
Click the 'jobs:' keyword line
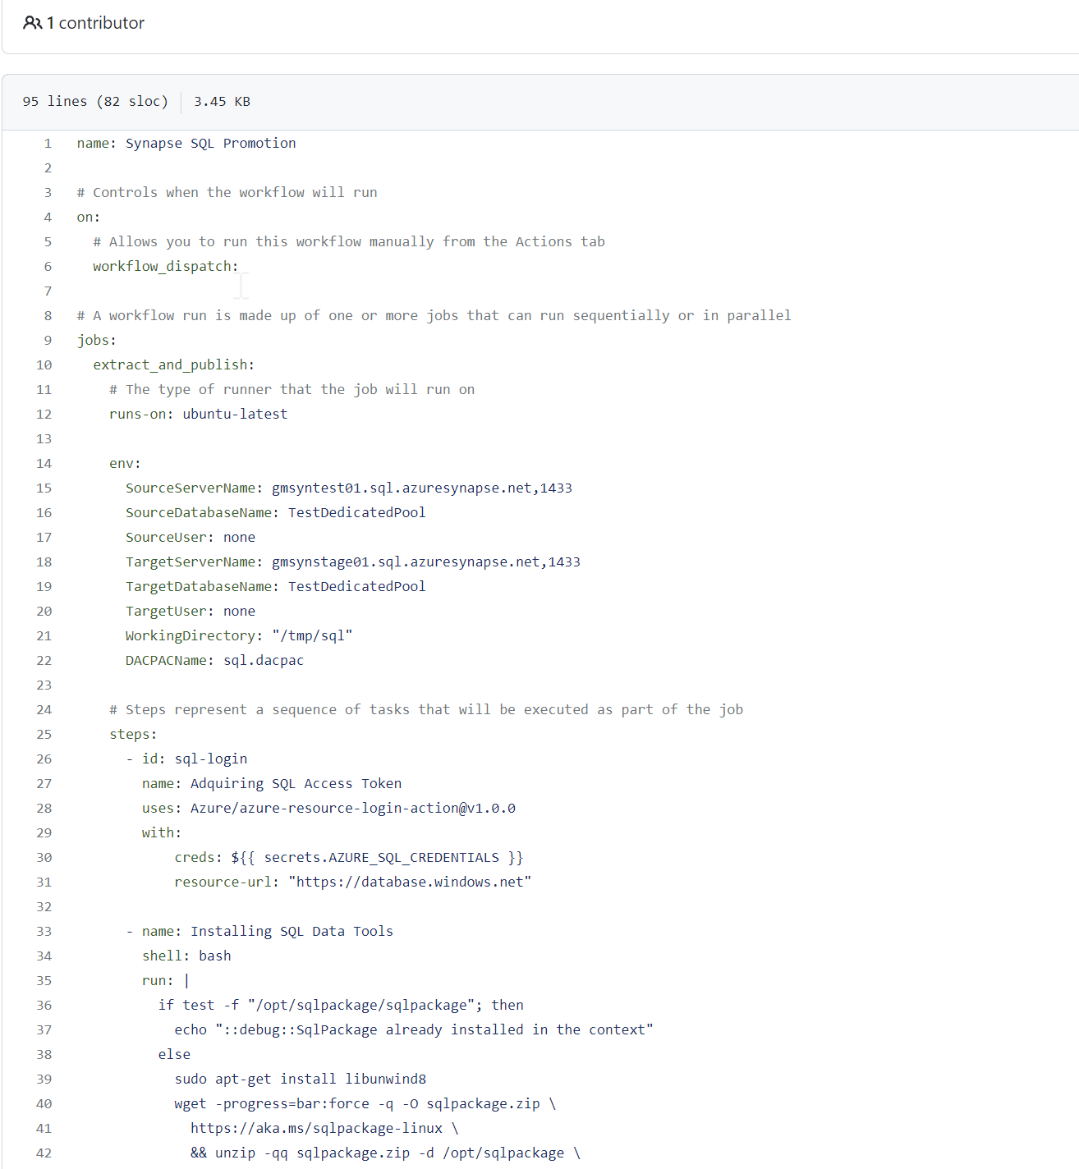(97, 341)
